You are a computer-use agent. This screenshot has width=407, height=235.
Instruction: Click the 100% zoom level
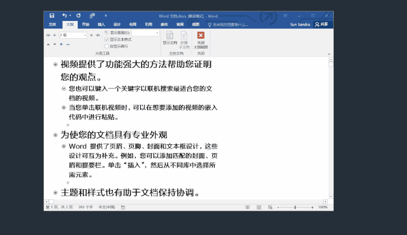(x=323, y=207)
